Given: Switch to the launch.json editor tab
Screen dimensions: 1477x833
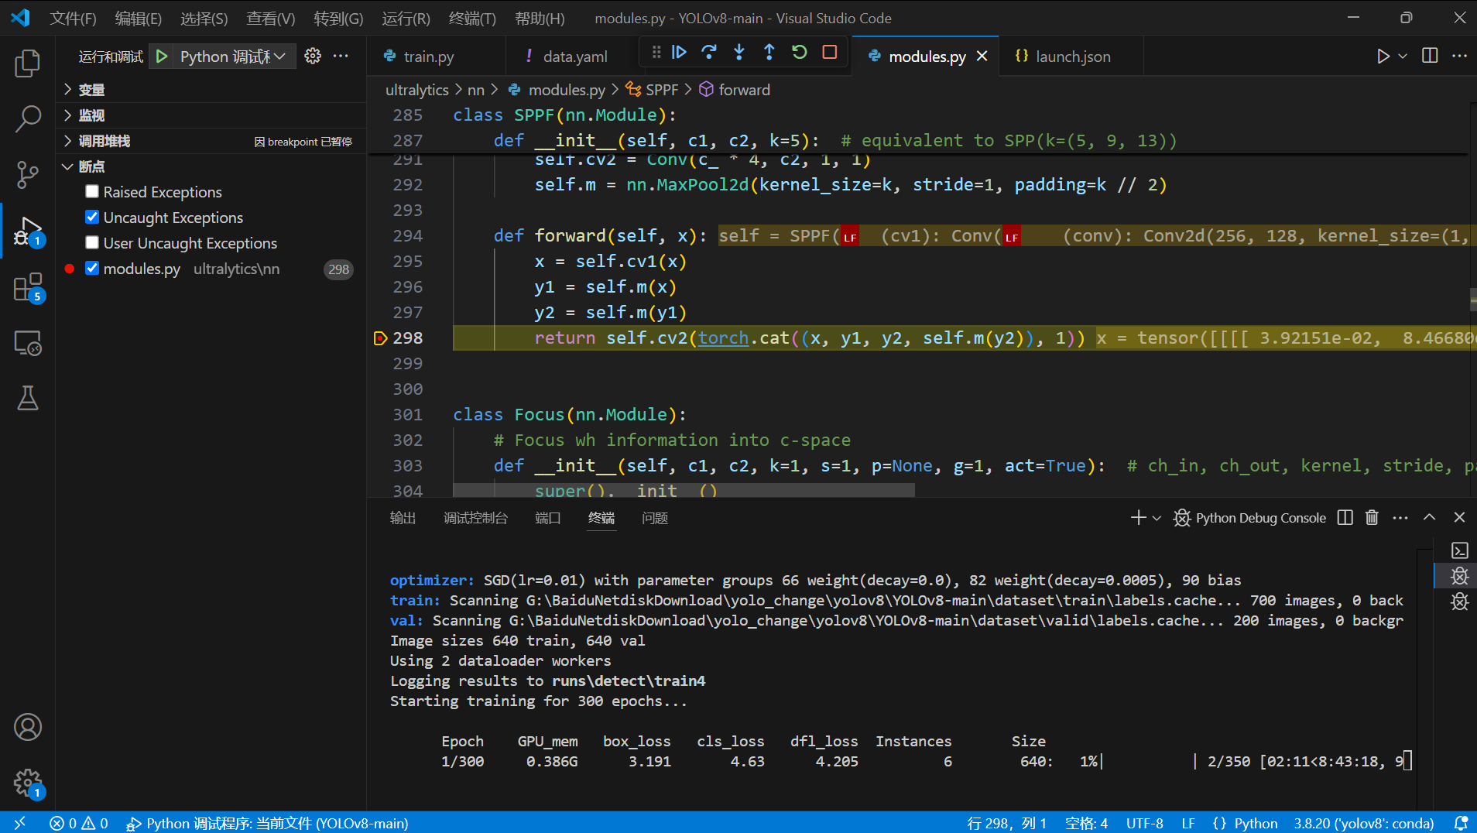Looking at the screenshot, I should [x=1073, y=57].
